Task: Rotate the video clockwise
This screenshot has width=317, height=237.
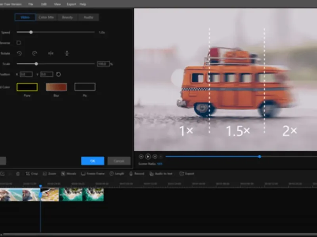Action: [35, 53]
